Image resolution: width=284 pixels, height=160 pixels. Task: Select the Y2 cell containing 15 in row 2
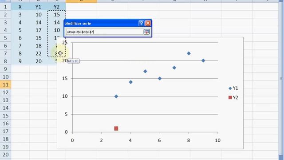coord(57,15)
